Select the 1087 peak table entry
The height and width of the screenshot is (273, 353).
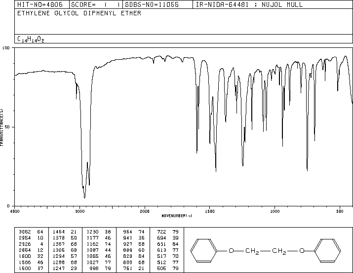point(99,250)
